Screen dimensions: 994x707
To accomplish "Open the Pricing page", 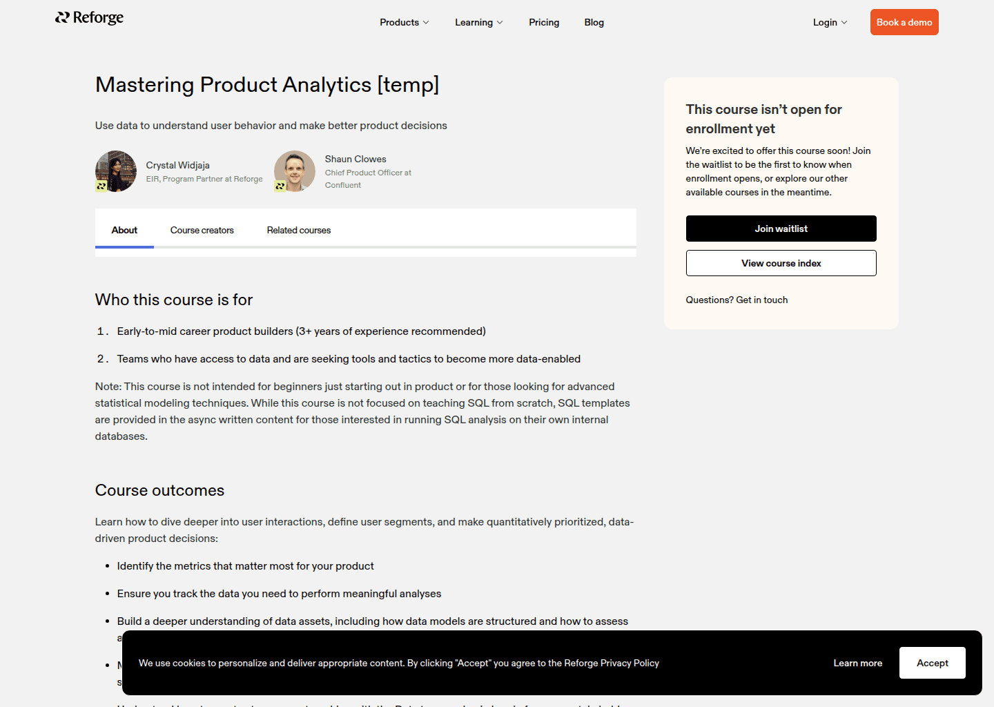I will (x=544, y=22).
